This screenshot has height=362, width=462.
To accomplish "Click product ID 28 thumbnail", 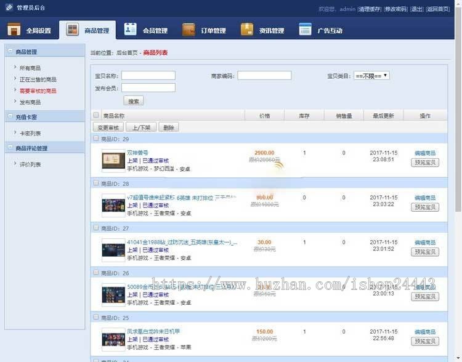I will 113,205.
